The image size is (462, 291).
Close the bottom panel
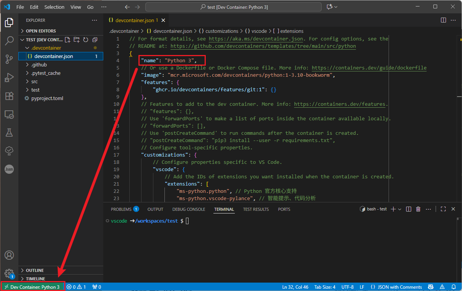coord(453,209)
